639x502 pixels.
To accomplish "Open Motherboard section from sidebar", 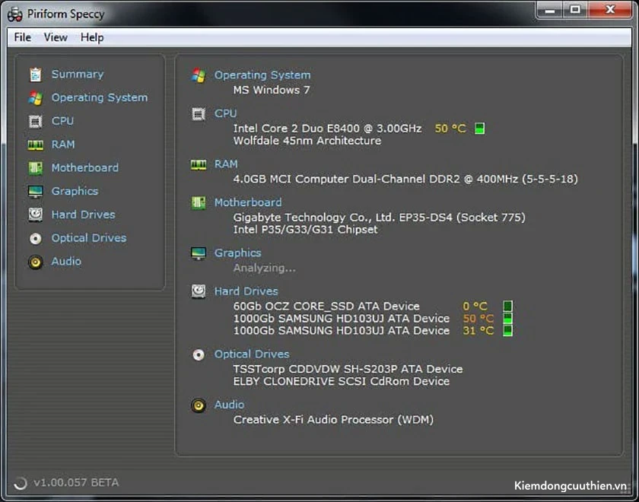I will point(84,168).
